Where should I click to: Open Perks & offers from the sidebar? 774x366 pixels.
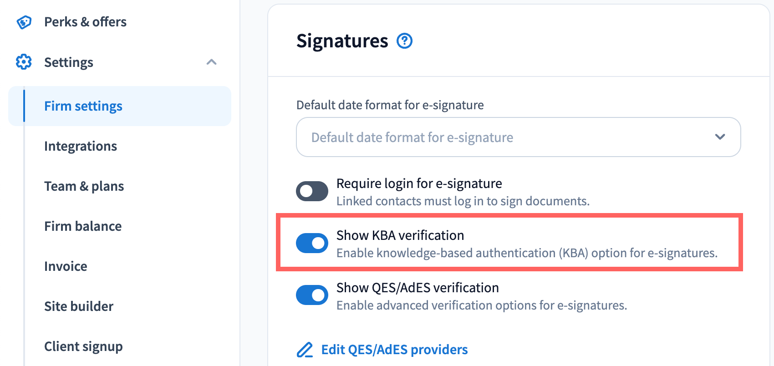coord(85,22)
